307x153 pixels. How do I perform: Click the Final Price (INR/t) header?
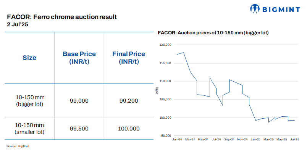point(129,58)
